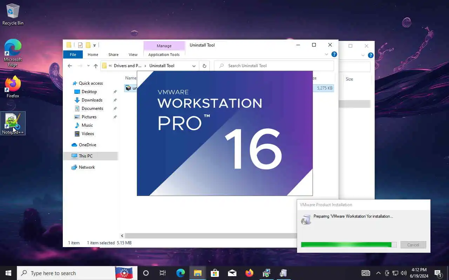This screenshot has height=280, width=449.
Task: Open the Firefox desktop shortcut
Action: click(13, 86)
